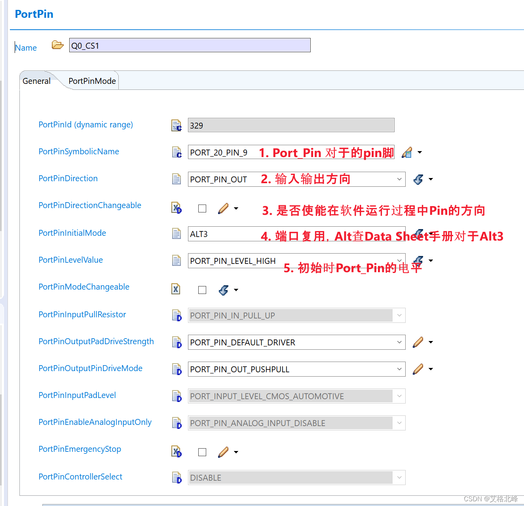Image resolution: width=524 pixels, height=506 pixels.
Task: Click the globe icon beside PortPinModeChangeable
Action: [x=224, y=290]
